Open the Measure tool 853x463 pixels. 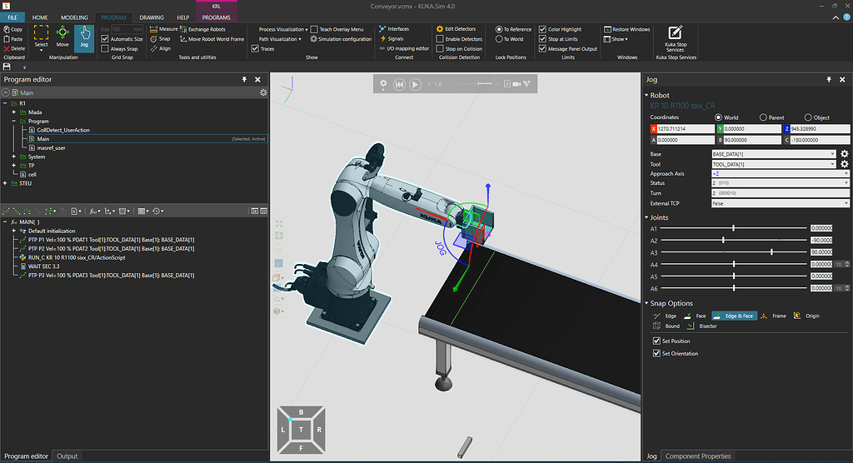click(x=163, y=29)
